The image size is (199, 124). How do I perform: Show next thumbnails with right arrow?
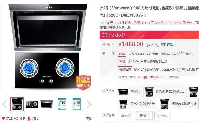coord(89,104)
